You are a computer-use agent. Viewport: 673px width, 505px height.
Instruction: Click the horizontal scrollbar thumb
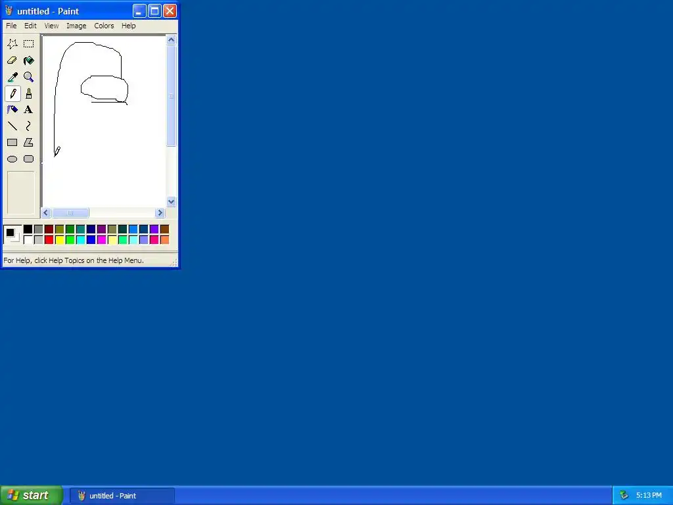click(70, 212)
